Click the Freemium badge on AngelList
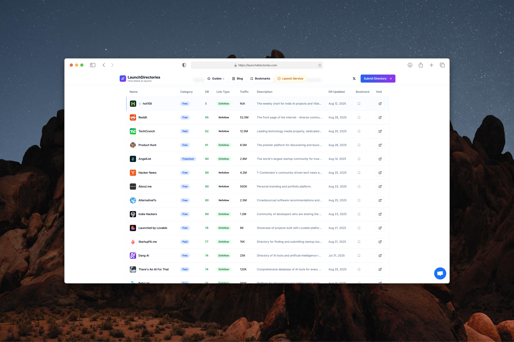This screenshot has width=514, height=342. 188,159
